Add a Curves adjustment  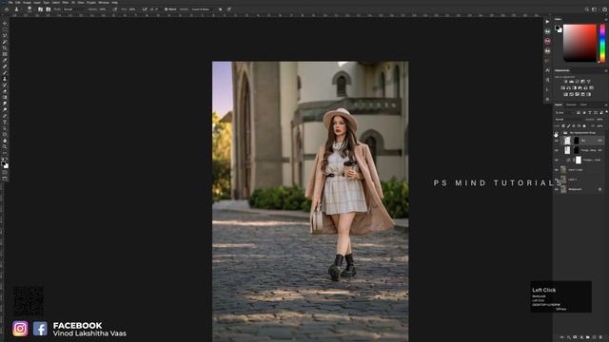[x=578, y=81]
